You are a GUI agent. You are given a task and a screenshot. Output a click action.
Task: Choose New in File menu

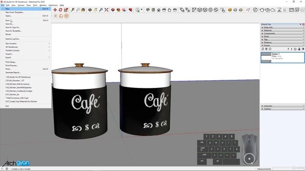tap(26, 9)
